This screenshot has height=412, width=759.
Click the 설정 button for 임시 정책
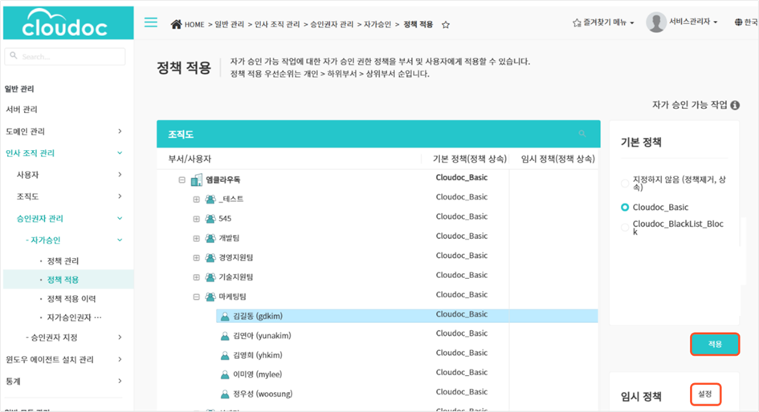tap(704, 394)
